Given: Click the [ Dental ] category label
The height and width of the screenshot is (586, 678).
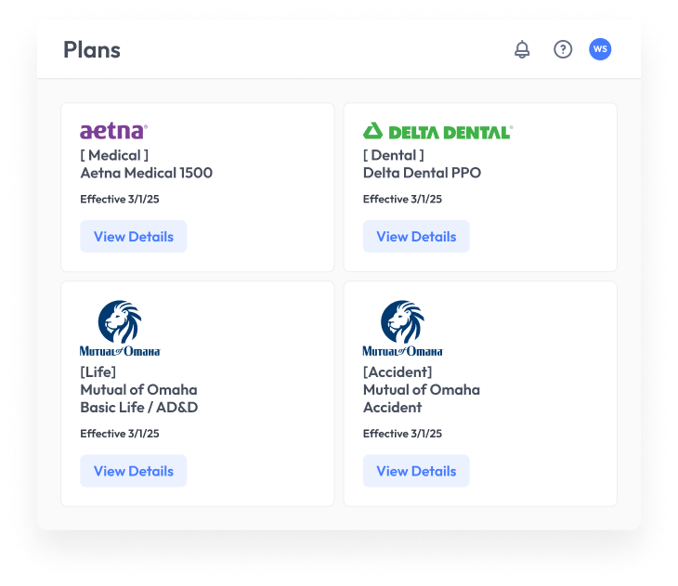Looking at the screenshot, I should (x=394, y=155).
